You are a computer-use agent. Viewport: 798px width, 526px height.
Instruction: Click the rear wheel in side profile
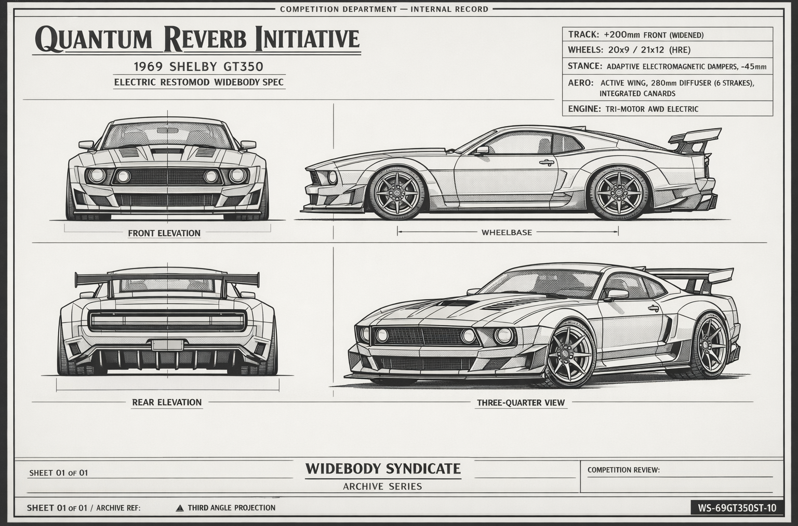click(618, 193)
